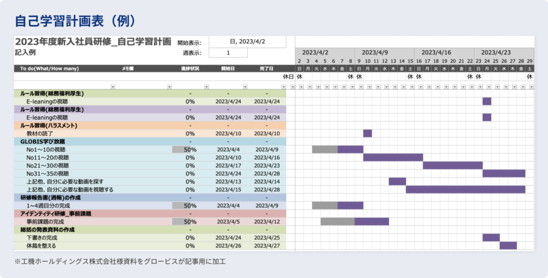Click the 50% progress cell for No1～10の視聴
This screenshot has width=548, height=278.
point(189,150)
